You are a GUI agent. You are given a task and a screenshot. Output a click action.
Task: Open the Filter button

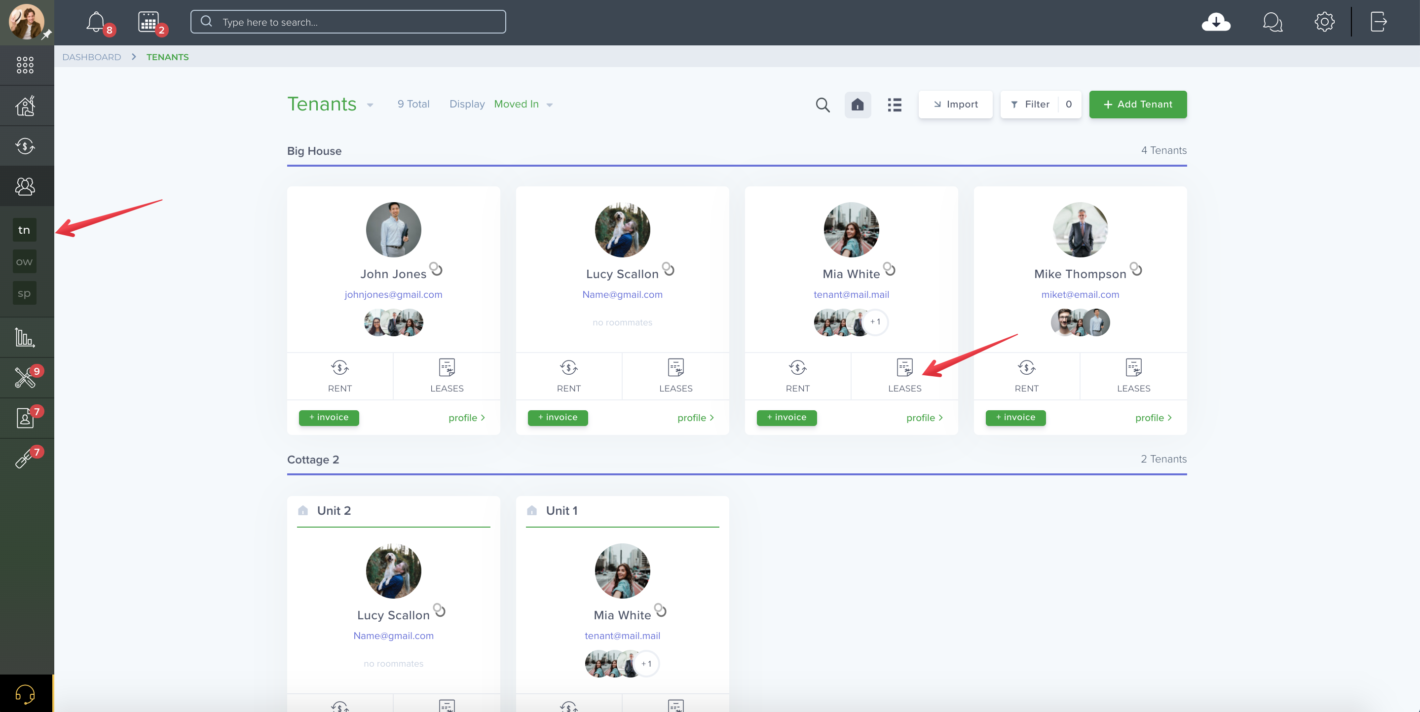coord(1041,104)
